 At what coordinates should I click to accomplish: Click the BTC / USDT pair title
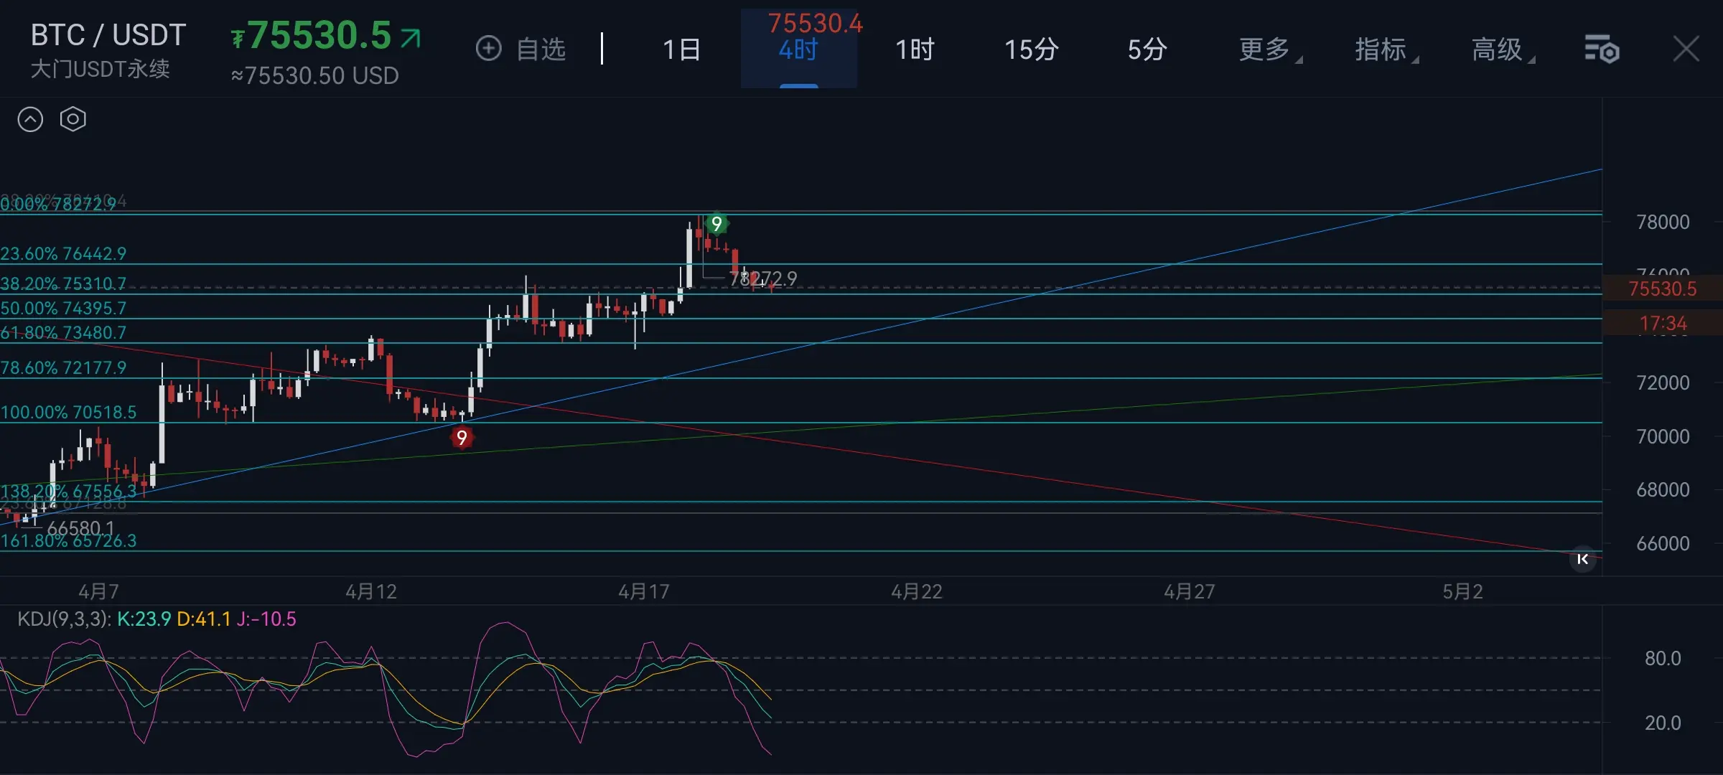(108, 34)
